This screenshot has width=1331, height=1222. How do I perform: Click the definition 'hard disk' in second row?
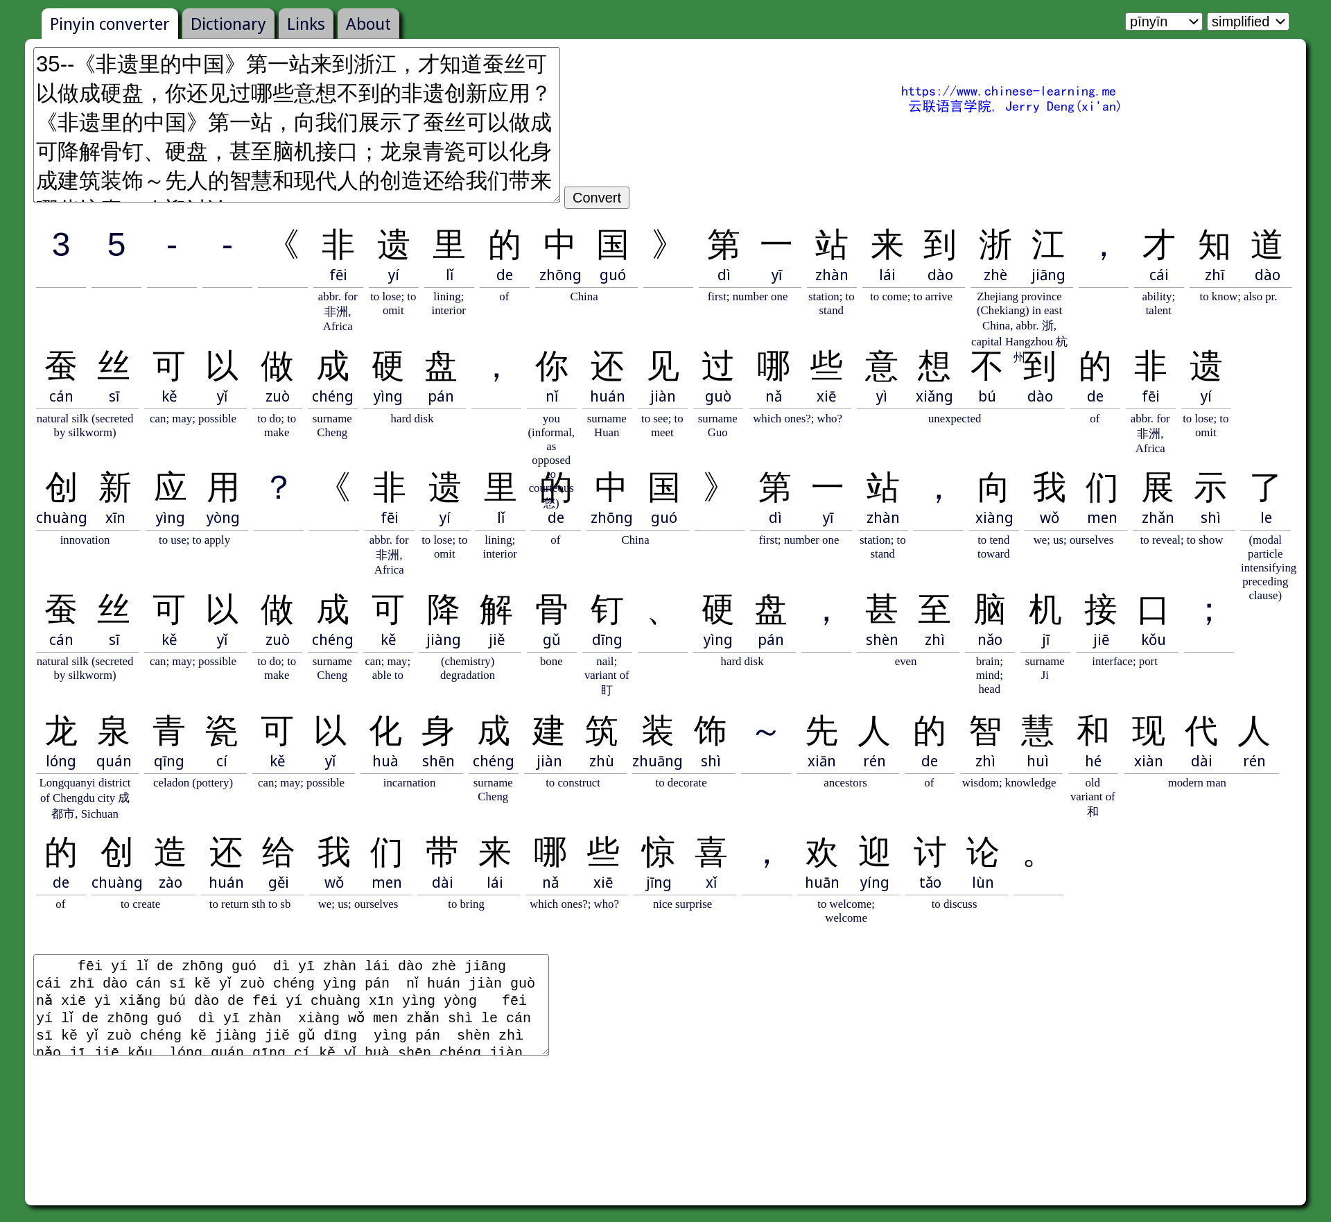(x=412, y=418)
